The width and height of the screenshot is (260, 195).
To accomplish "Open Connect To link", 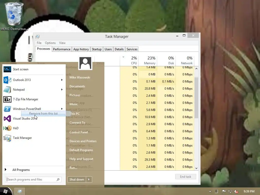I will (x=77, y=123).
